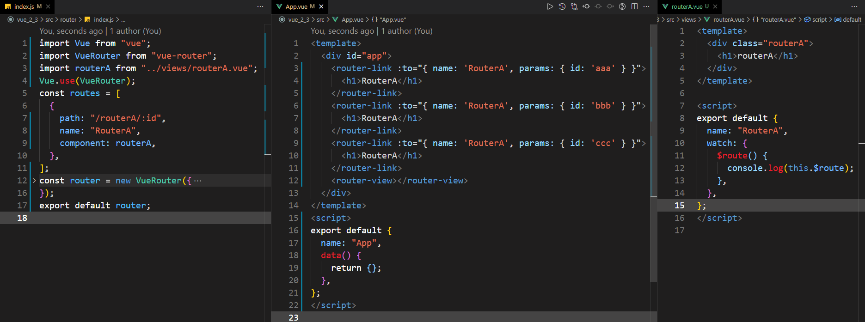Viewport: 865px width, 322px height.
Task: Click 'watch: {' line in routerA.vue
Action: tap(727, 143)
